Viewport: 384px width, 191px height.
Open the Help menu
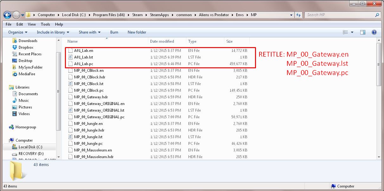pyautogui.click(x=59, y=24)
